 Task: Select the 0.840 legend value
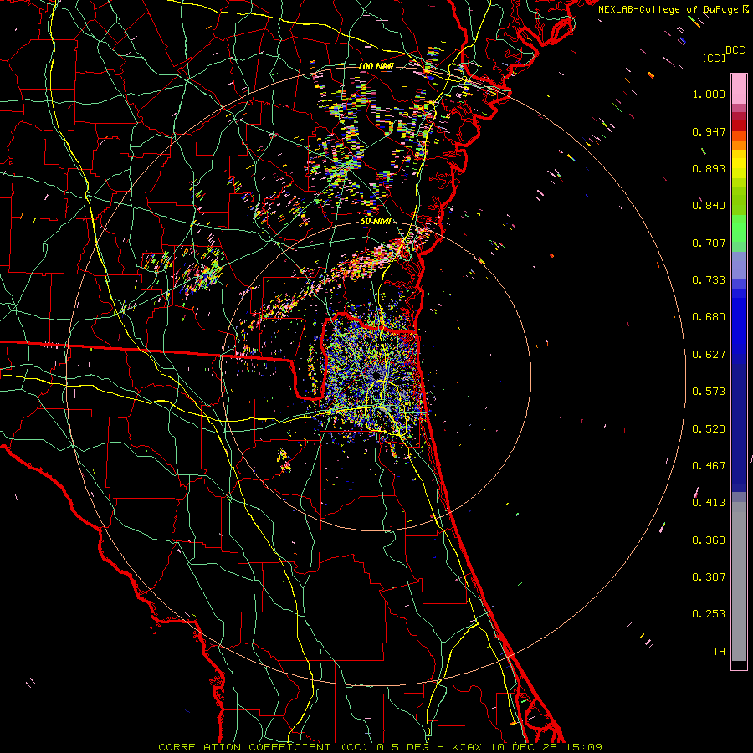pos(709,206)
